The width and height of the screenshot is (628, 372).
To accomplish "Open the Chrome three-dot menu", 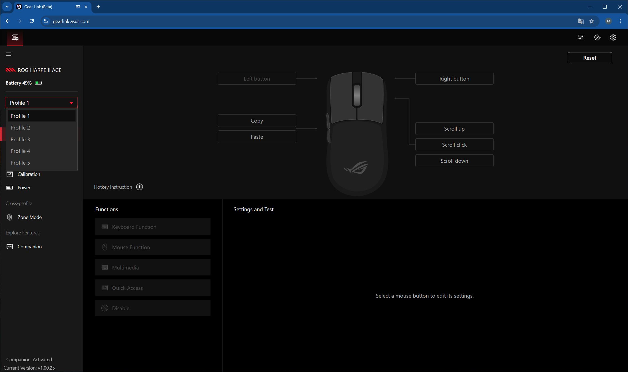I will [x=621, y=21].
